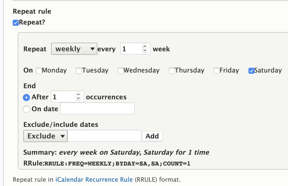Open the weekly frequency dropdown
This screenshot has height=186, width=288.
(74, 49)
